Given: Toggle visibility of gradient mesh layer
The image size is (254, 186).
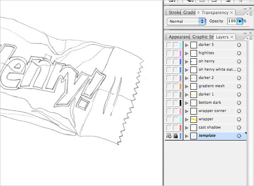Looking at the screenshot, I should [169, 86].
